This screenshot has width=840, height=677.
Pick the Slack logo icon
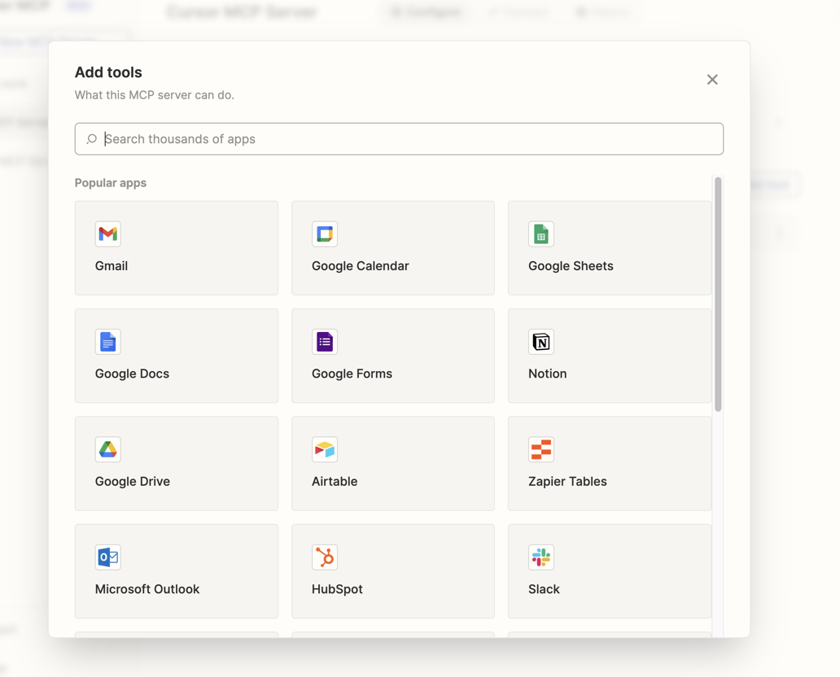click(x=540, y=557)
